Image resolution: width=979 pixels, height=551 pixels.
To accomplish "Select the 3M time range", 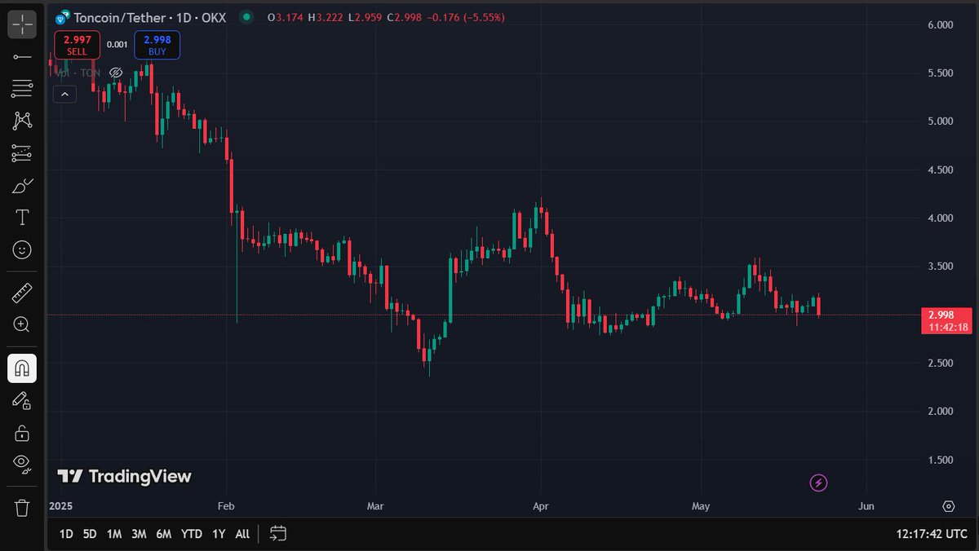I will point(139,534).
